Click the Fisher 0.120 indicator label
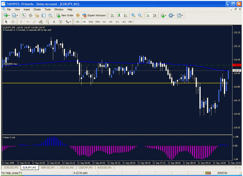This screenshot has height=176, width=243. click(x=9, y=137)
